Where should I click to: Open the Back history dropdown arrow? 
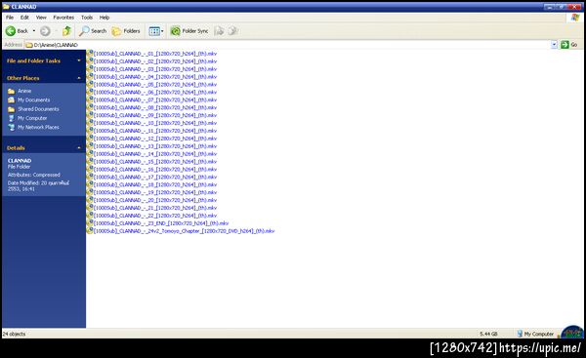coord(34,31)
